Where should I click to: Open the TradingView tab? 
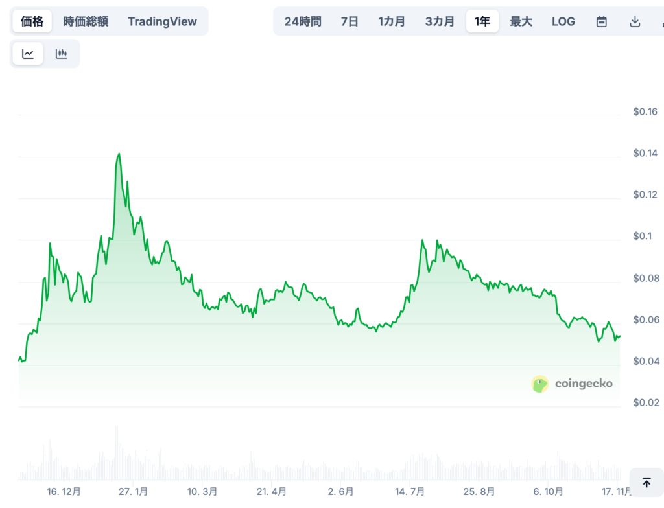pos(163,21)
